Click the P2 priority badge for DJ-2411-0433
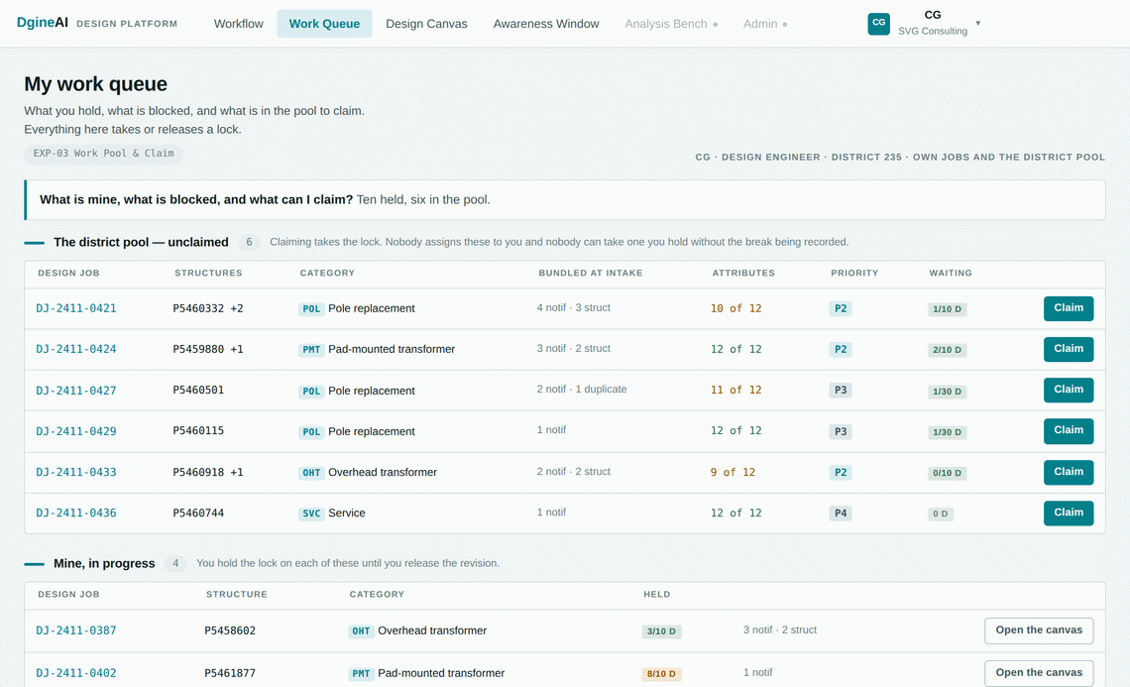The image size is (1130, 687). coord(841,472)
